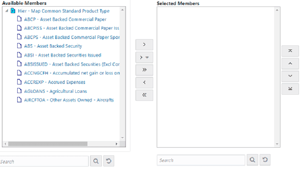Move selected member to Selected Members with single arrow
The width and height of the screenshot is (302, 170).
[144, 45]
